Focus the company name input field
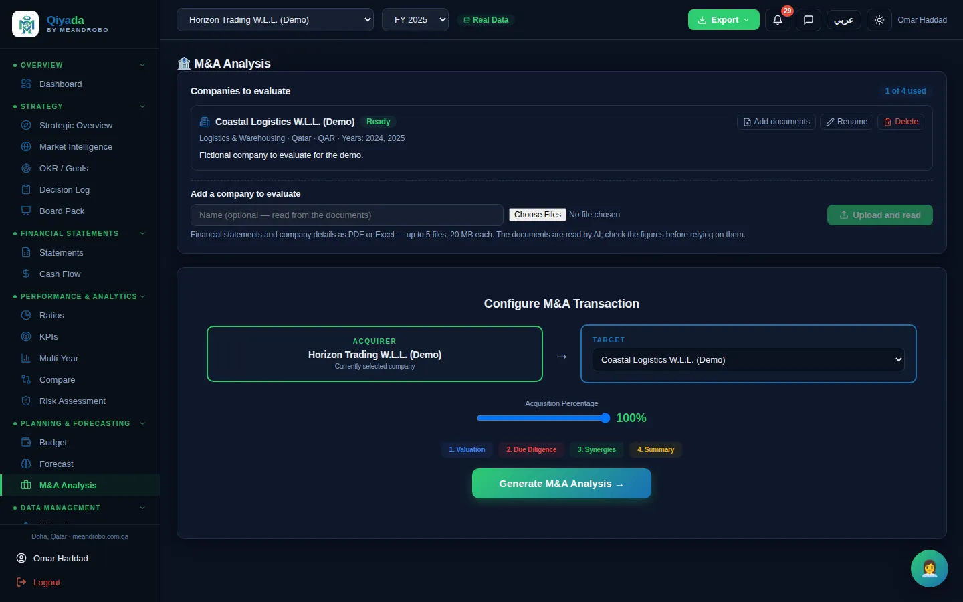The height and width of the screenshot is (602, 963). point(347,215)
